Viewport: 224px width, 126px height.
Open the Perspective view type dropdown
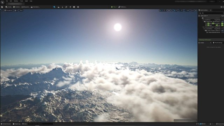tap(8, 10)
